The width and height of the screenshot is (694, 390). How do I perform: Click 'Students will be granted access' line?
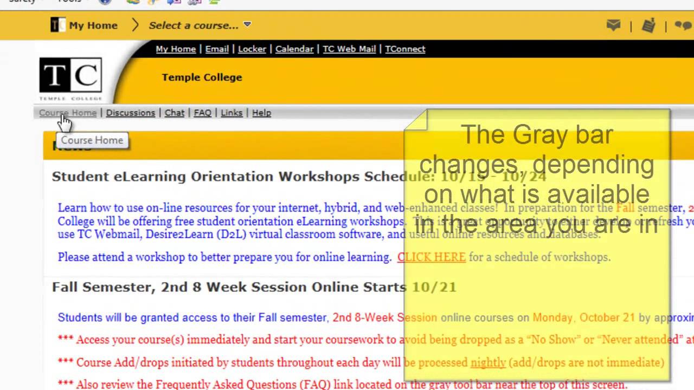click(376, 318)
